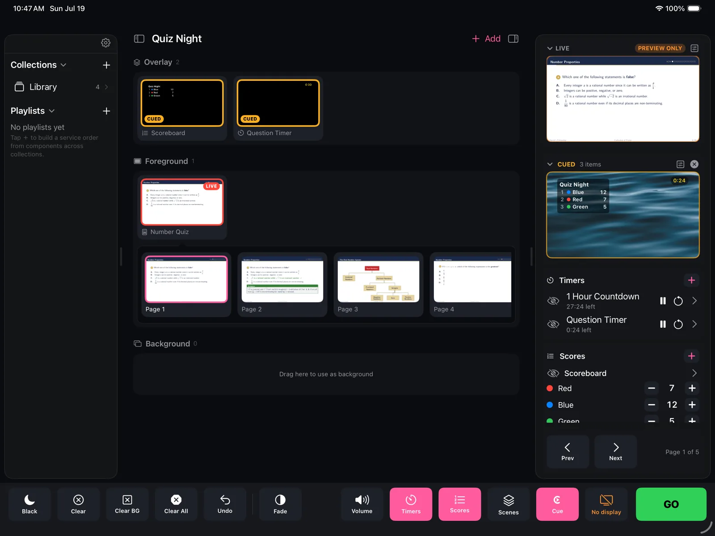715x536 pixels.
Task: Toggle the left sidebar panel icon
Action: point(139,39)
